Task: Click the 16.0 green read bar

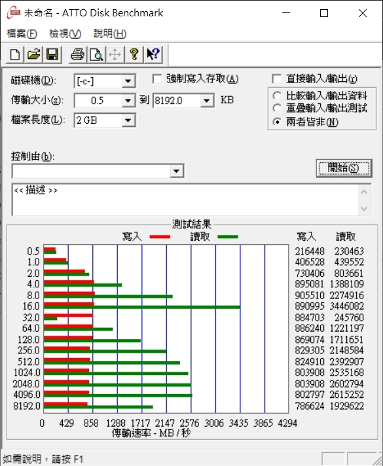Action: tap(142, 308)
